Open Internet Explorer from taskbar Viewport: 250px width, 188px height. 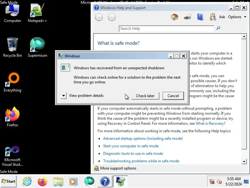27,181
